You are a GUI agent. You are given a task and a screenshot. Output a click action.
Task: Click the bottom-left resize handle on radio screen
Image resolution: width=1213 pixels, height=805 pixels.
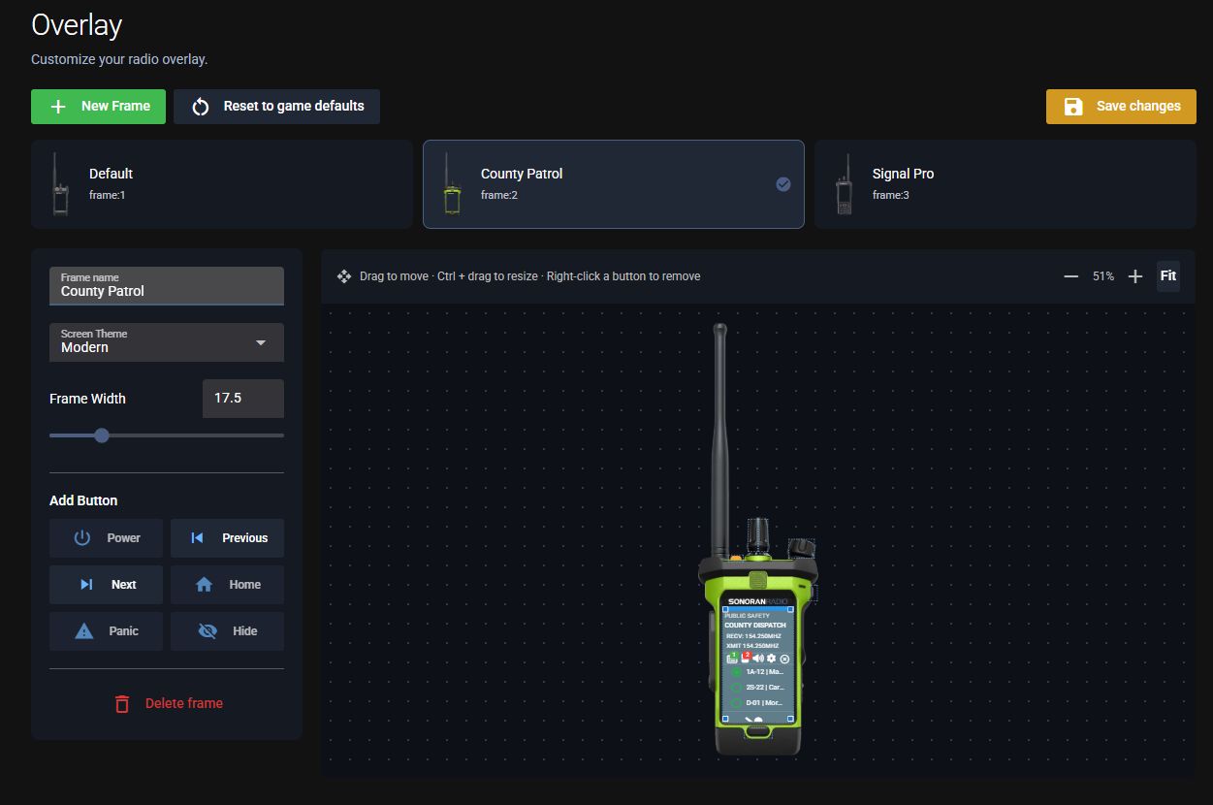click(725, 719)
